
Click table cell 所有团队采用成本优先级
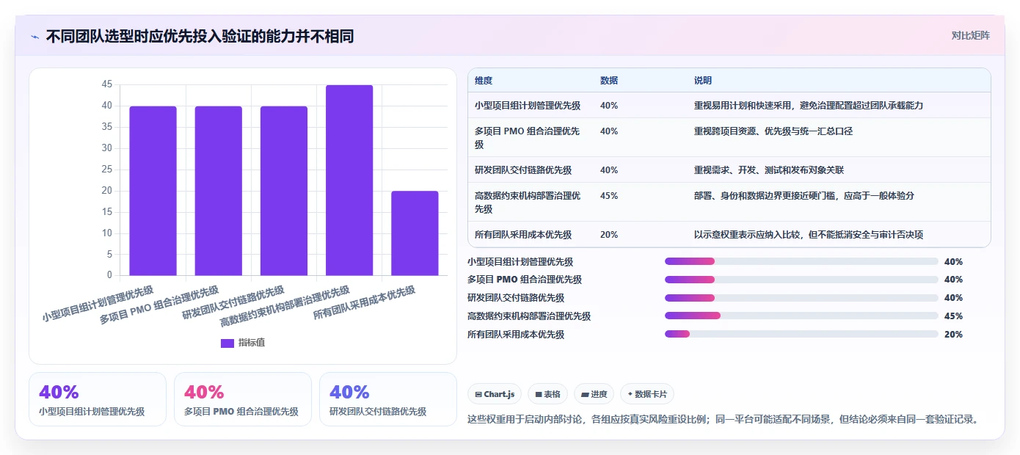tap(523, 235)
